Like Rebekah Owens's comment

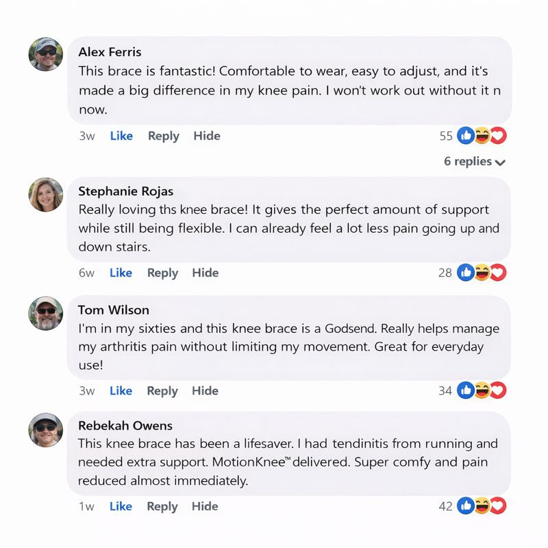[x=121, y=506]
